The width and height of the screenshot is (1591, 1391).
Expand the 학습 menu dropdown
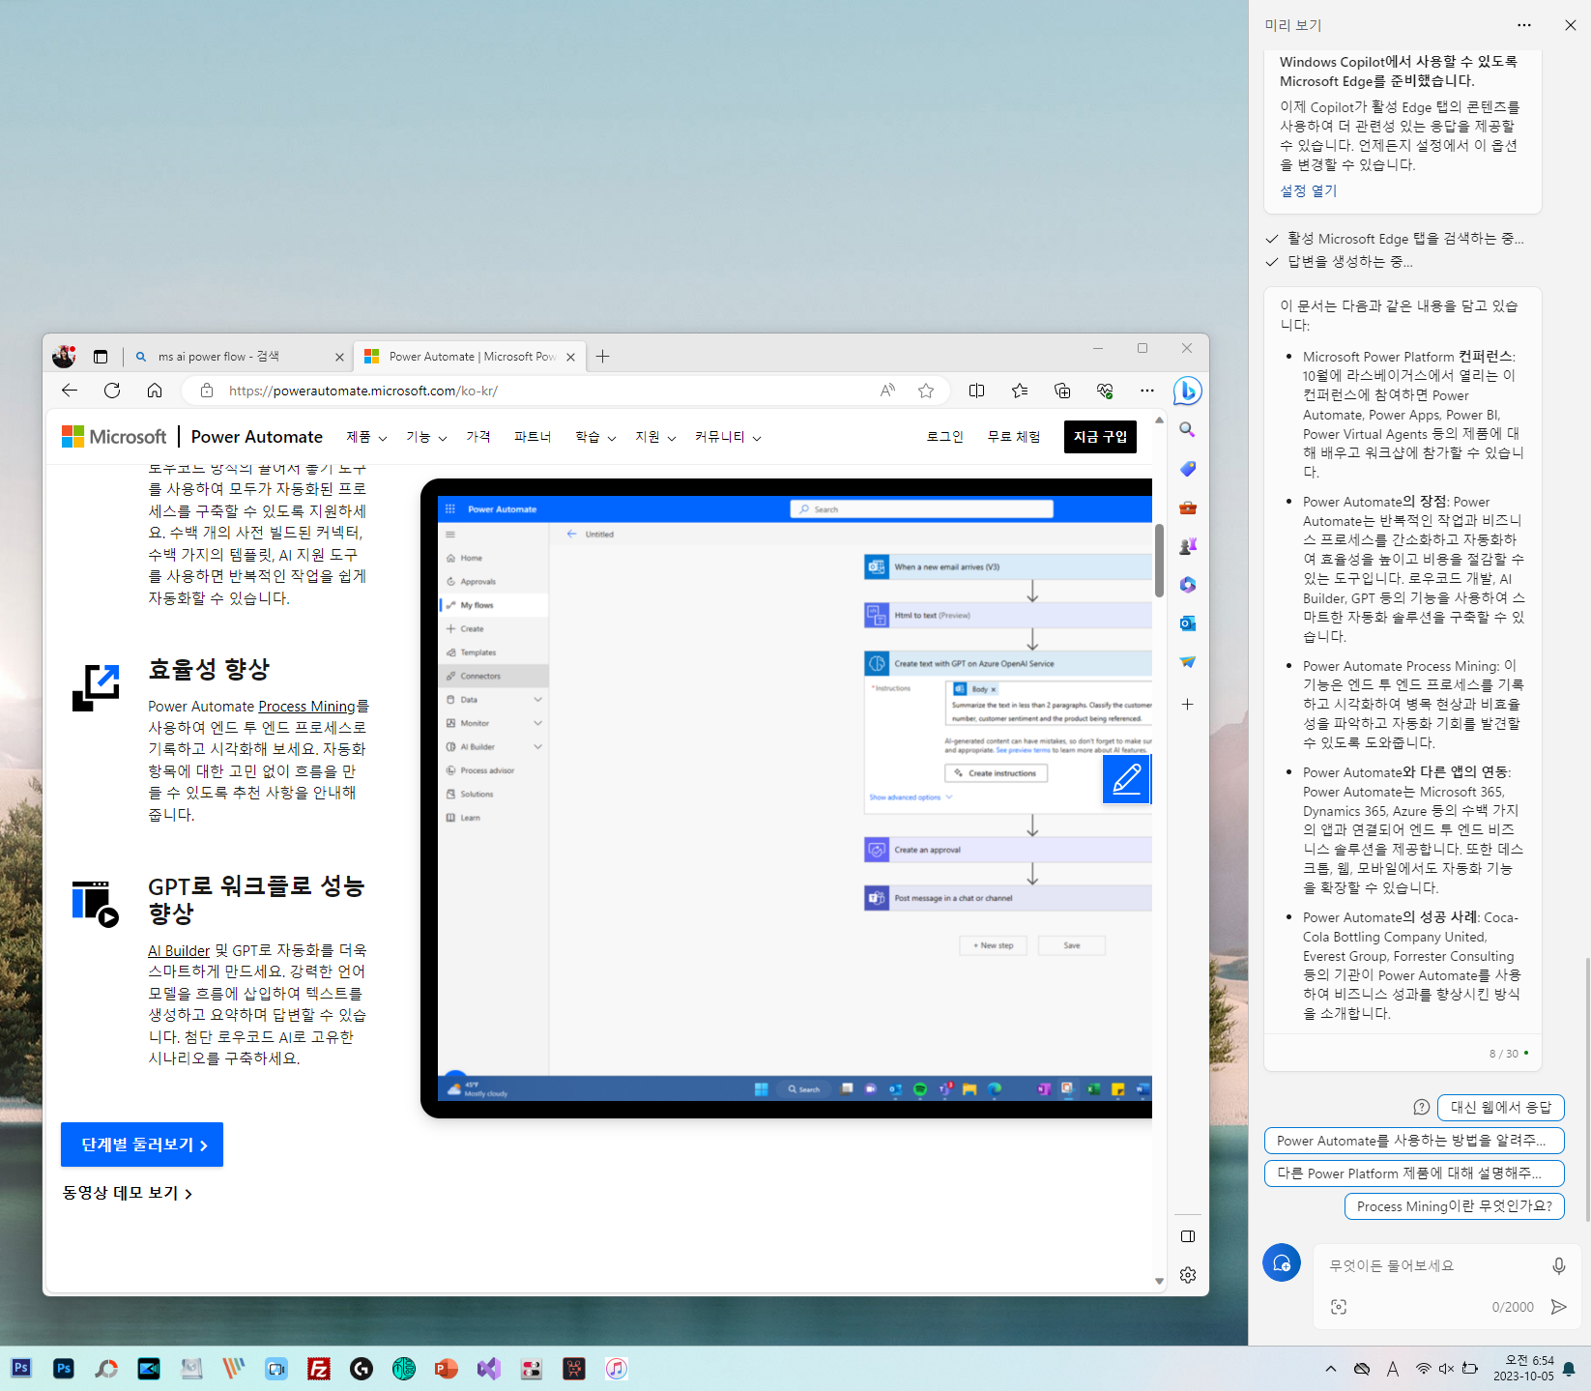point(595,437)
